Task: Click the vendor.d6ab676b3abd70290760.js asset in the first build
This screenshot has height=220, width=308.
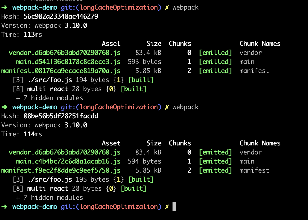Action: pos(65,53)
